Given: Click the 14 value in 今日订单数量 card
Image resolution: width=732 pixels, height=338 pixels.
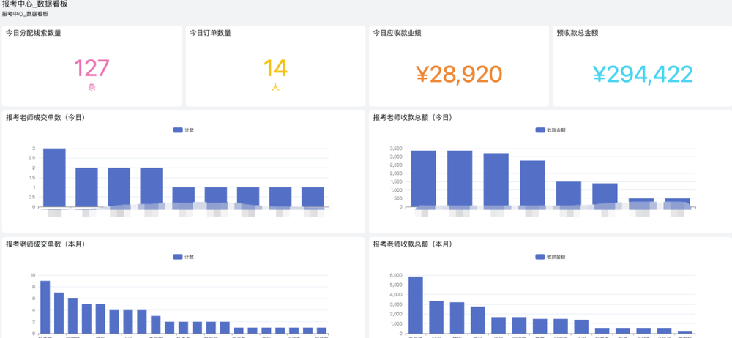Looking at the screenshot, I should pyautogui.click(x=275, y=68).
